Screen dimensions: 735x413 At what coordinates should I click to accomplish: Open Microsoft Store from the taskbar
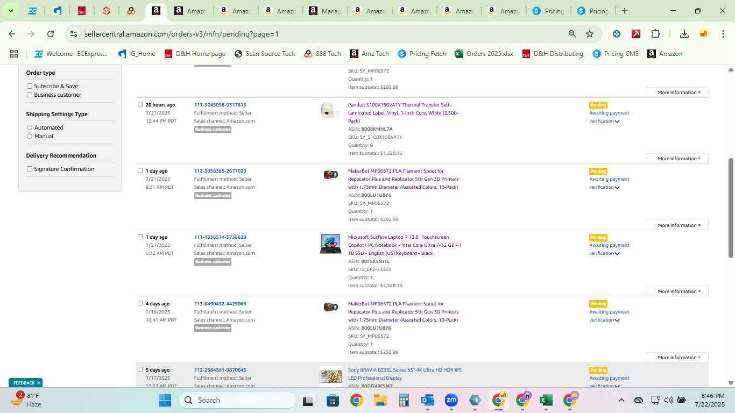(333, 400)
